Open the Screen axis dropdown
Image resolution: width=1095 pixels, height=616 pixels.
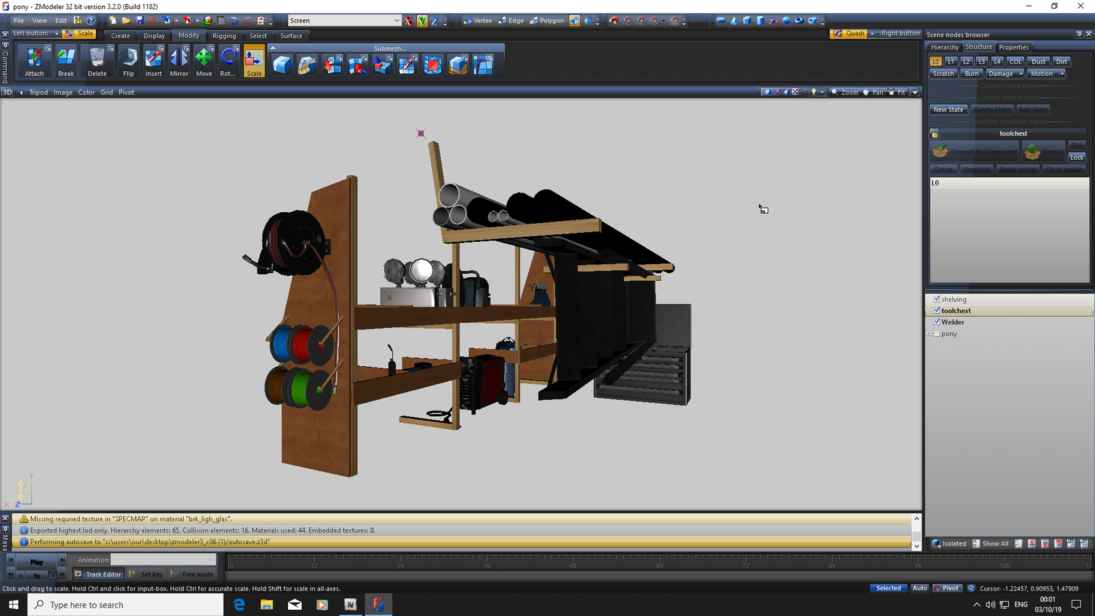click(x=396, y=21)
